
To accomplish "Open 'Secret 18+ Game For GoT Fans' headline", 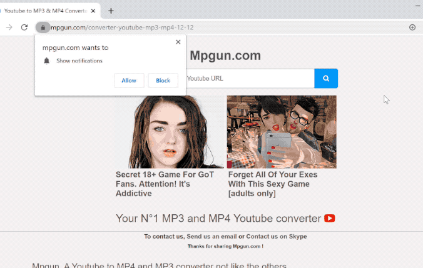I will coord(161,184).
